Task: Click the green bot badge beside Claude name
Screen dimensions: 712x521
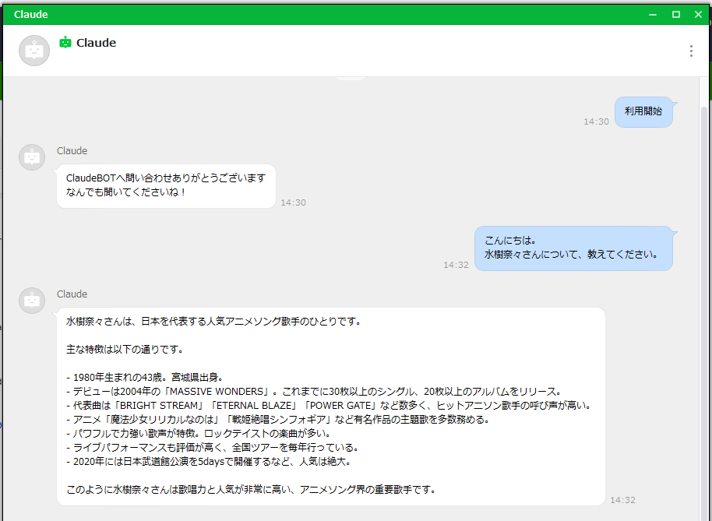Action: pyautogui.click(x=65, y=42)
